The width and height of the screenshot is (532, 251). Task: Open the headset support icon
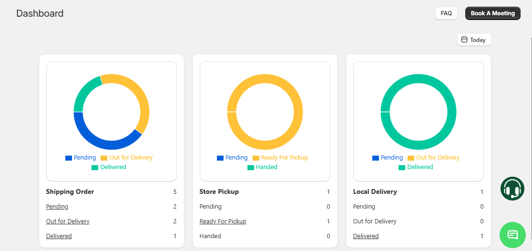(512, 189)
